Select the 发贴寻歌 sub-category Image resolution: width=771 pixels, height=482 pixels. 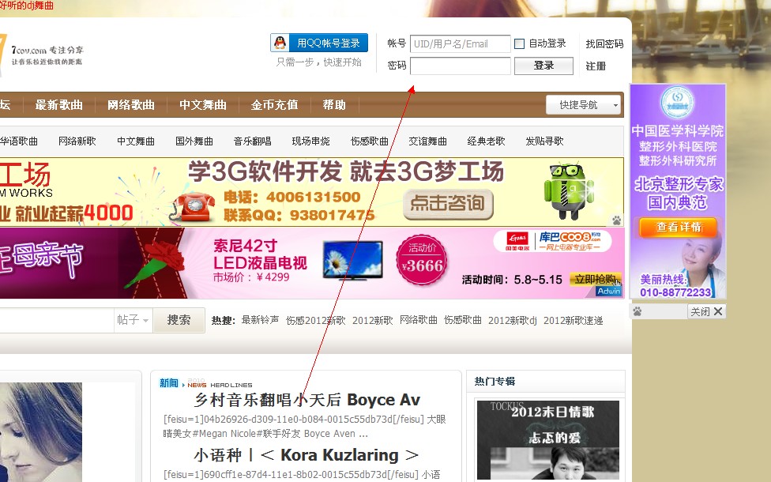pyautogui.click(x=544, y=141)
